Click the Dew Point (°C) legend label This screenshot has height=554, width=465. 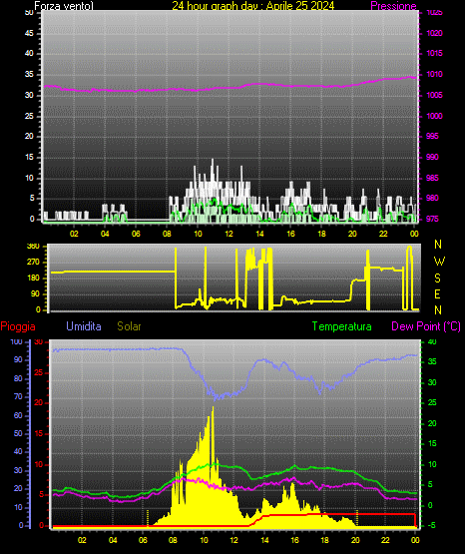click(426, 326)
